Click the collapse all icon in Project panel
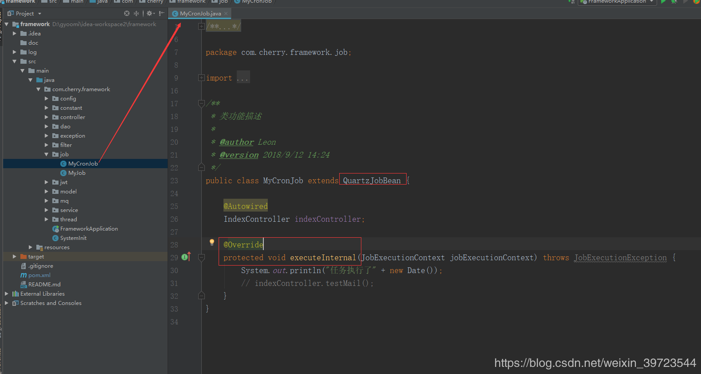The height and width of the screenshot is (374, 701). (x=136, y=13)
